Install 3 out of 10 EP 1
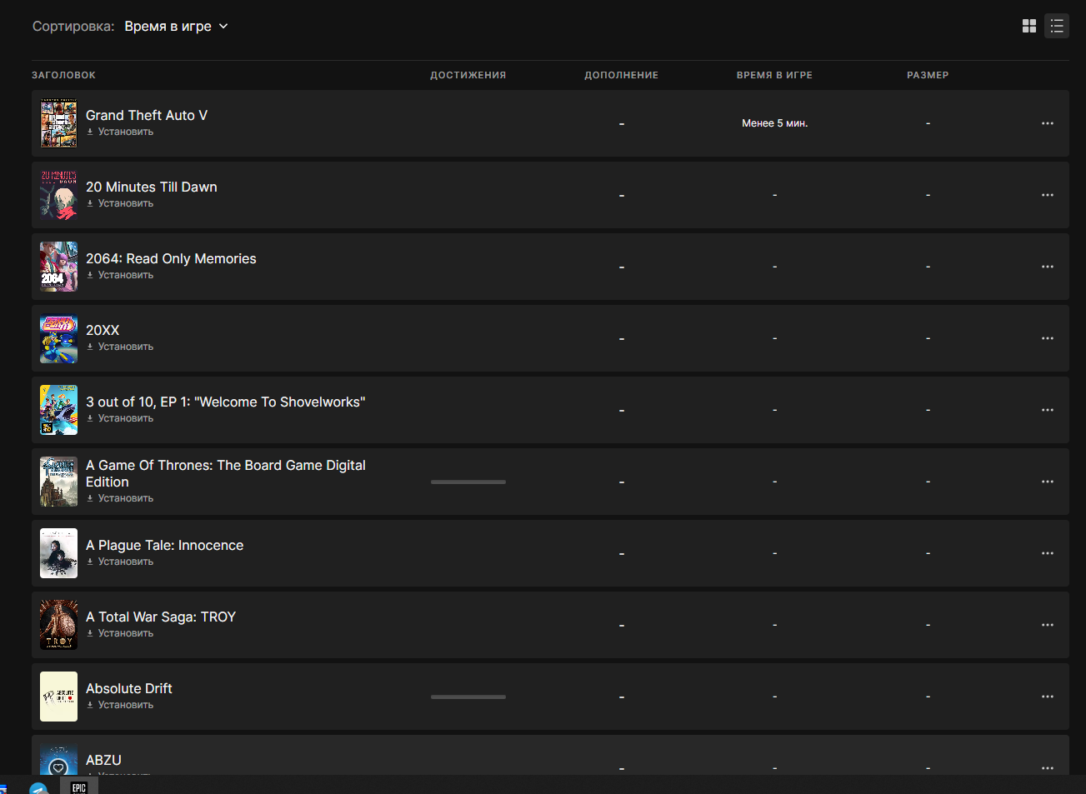The height and width of the screenshot is (794, 1086). point(120,418)
